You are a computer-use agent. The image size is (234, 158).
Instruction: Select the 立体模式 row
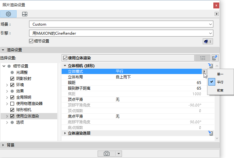pos(132,71)
